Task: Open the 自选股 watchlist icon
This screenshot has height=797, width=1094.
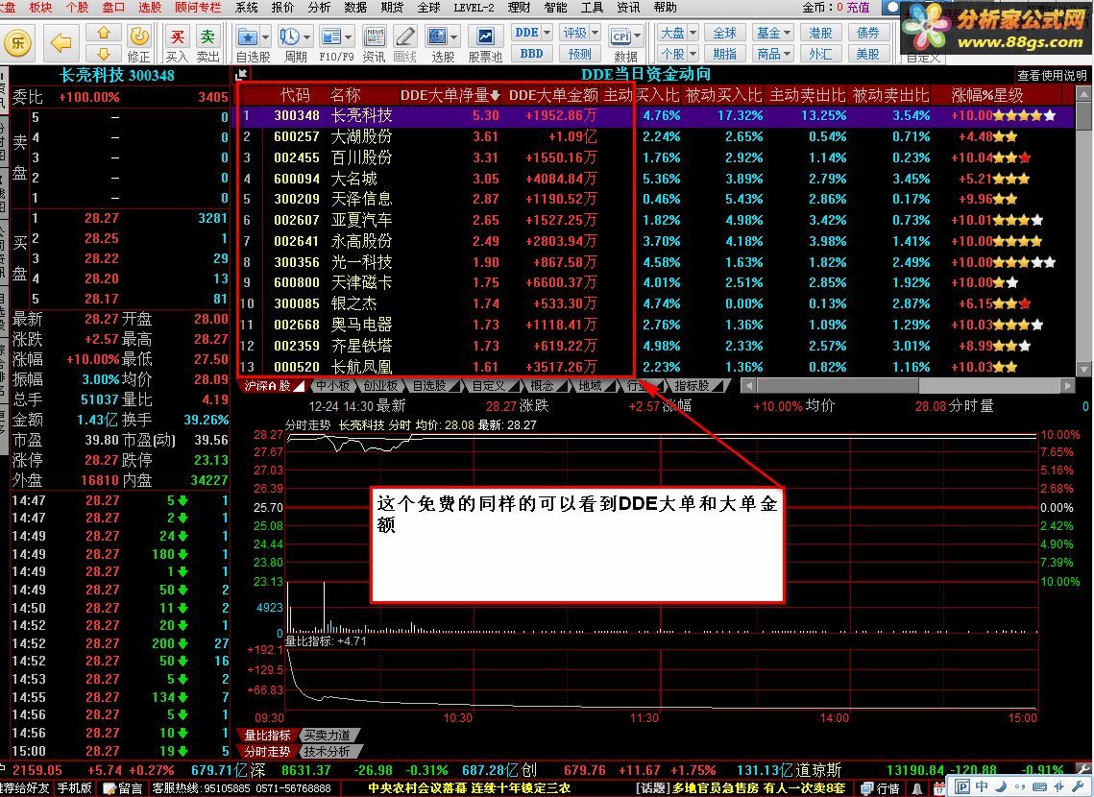Action: (246, 36)
